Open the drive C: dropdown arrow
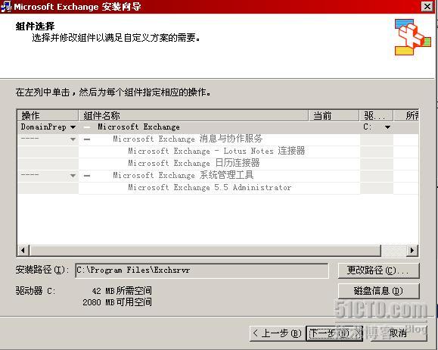 click(x=387, y=127)
